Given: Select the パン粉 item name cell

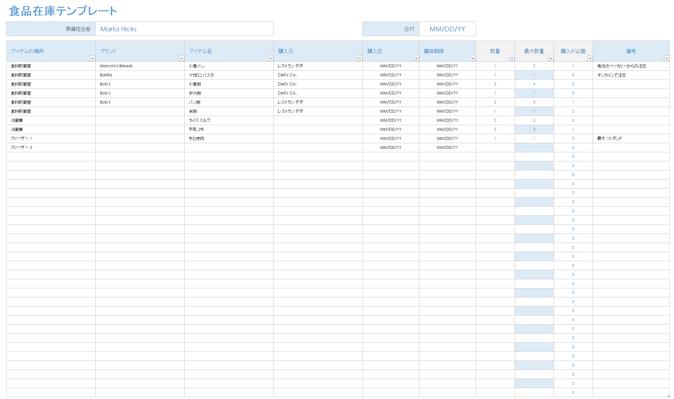Looking at the screenshot, I should point(229,102).
